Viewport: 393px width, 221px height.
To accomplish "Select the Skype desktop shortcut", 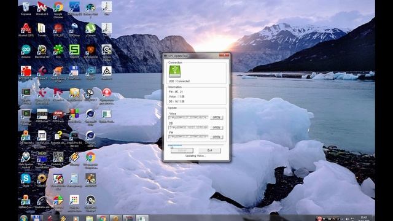I will (26, 180).
